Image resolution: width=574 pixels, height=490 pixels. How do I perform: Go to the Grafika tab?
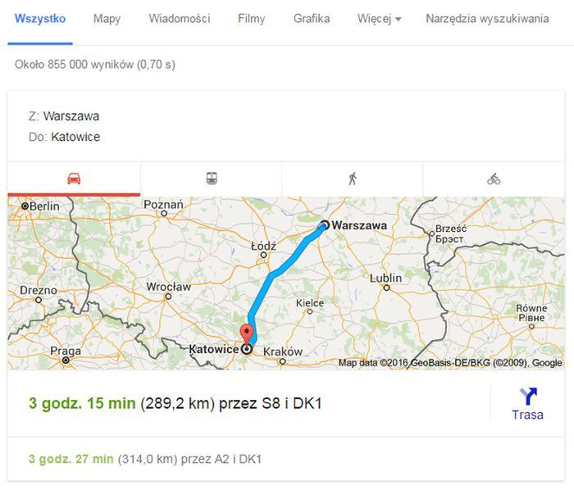(312, 19)
